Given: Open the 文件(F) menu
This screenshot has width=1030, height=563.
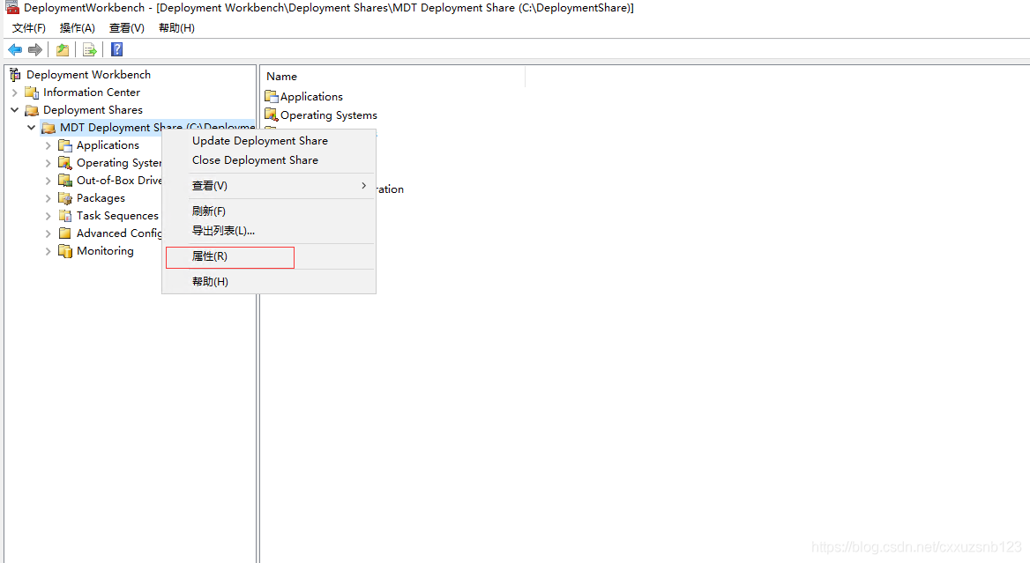Looking at the screenshot, I should tap(29, 27).
